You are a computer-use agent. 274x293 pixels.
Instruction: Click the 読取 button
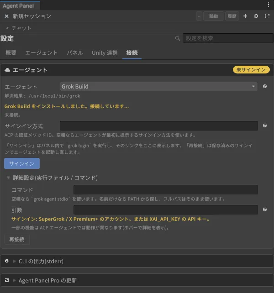[x=214, y=16]
